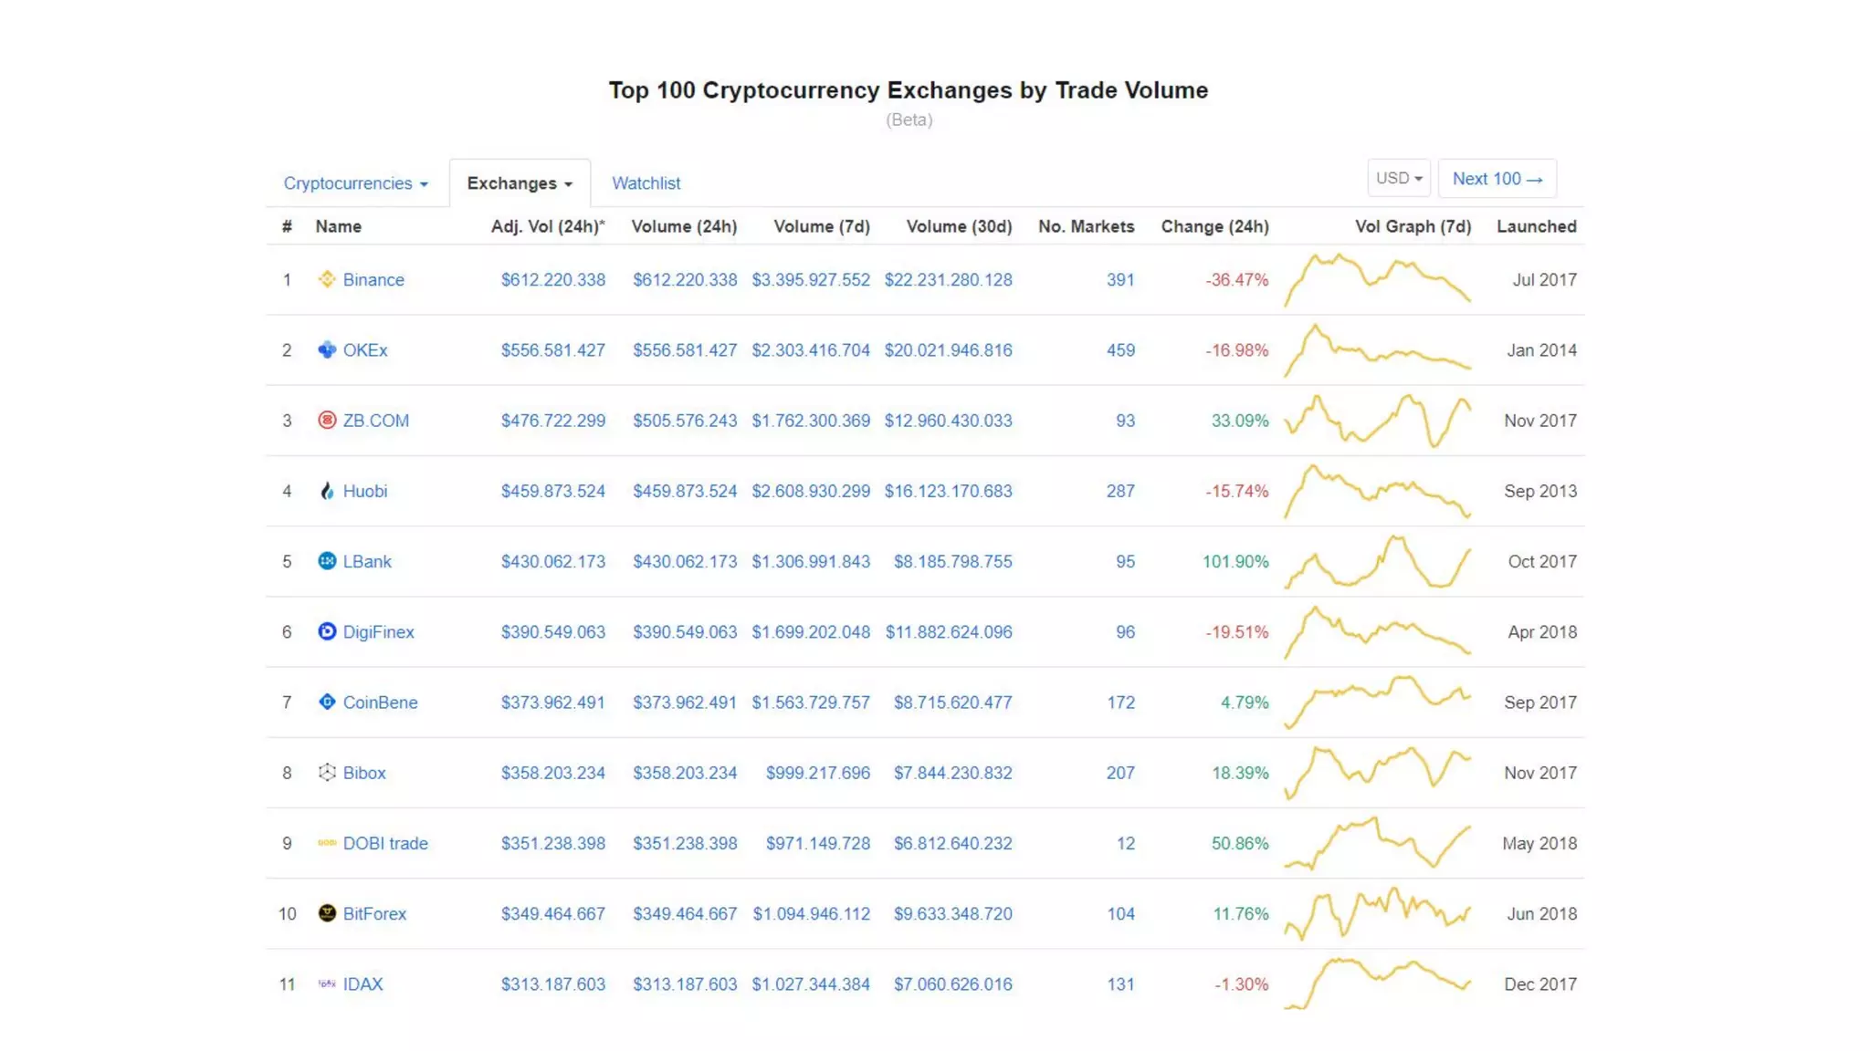Expand the Exchanges dropdown tab
This screenshot has height=1051, width=1870.
pos(520,183)
